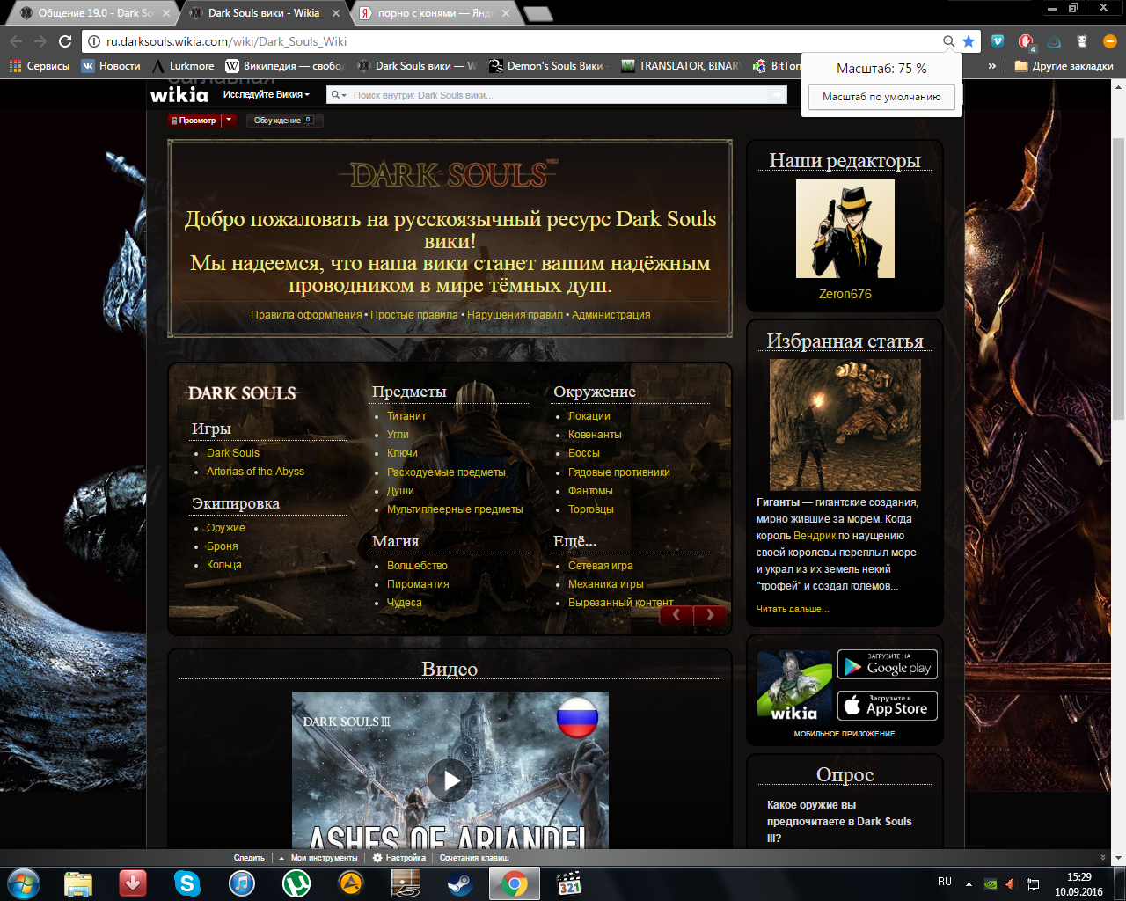Open the Боссы link
This screenshot has height=901, width=1126.
(x=584, y=453)
